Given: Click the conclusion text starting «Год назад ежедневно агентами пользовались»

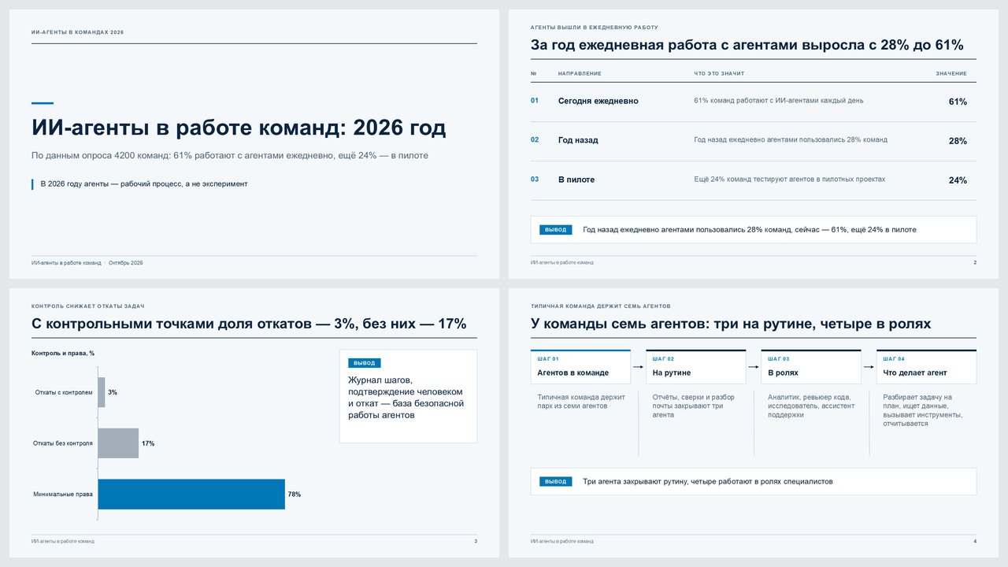Looking at the screenshot, I should [x=750, y=230].
